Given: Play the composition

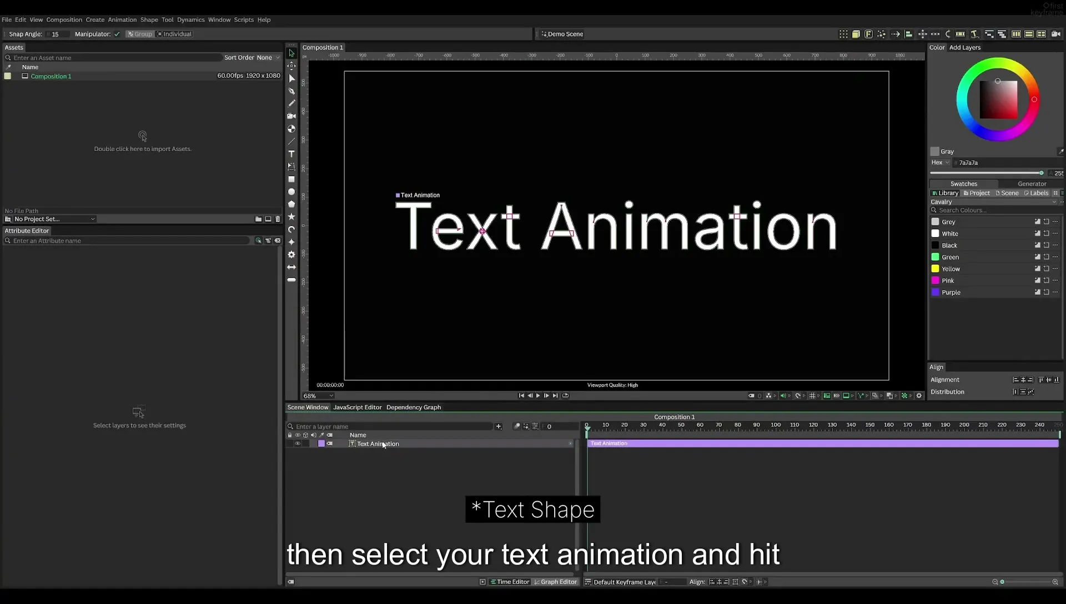Looking at the screenshot, I should point(538,396).
